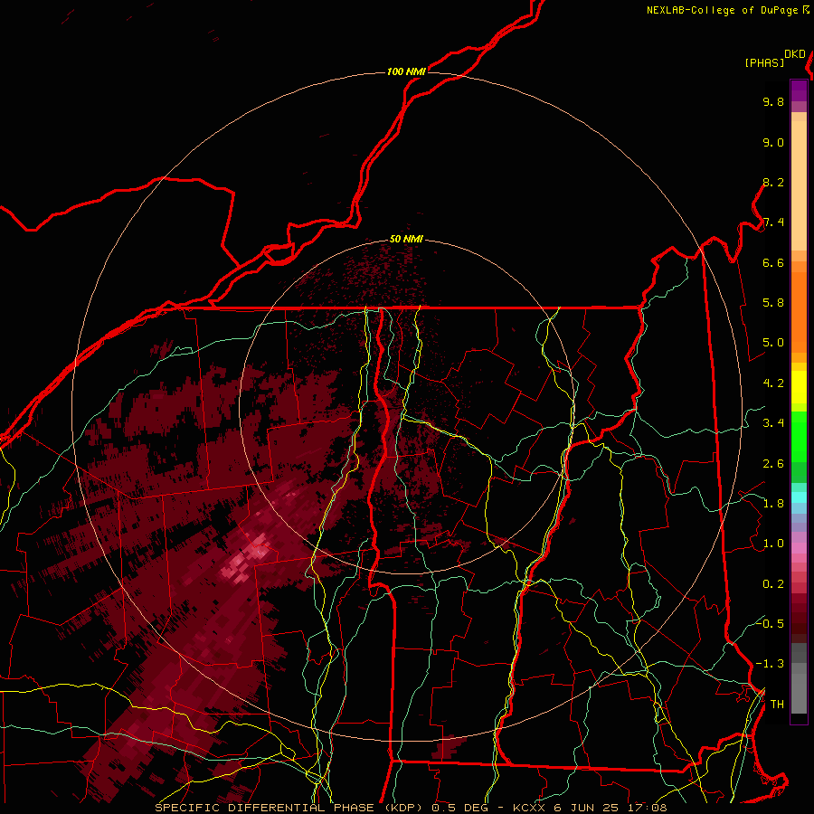The height and width of the screenshot is (814, 814).
Task: Click the 0.2 legend value
Action: pos(773,584)
